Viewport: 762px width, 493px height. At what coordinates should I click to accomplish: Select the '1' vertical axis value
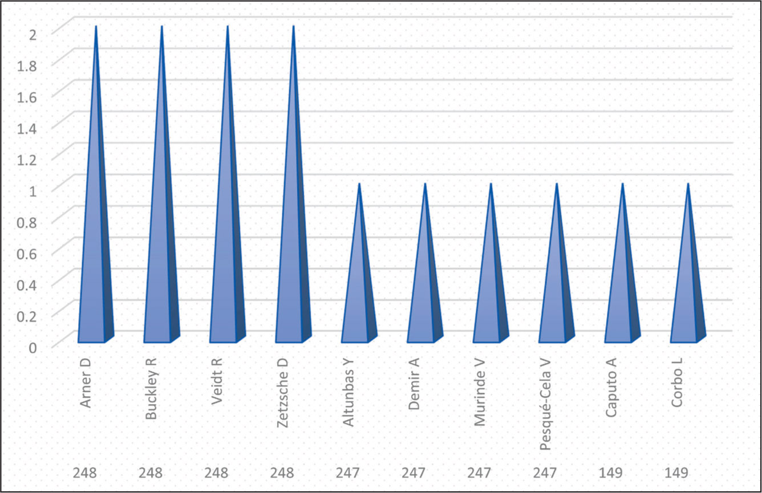click(x=33, y=191)
